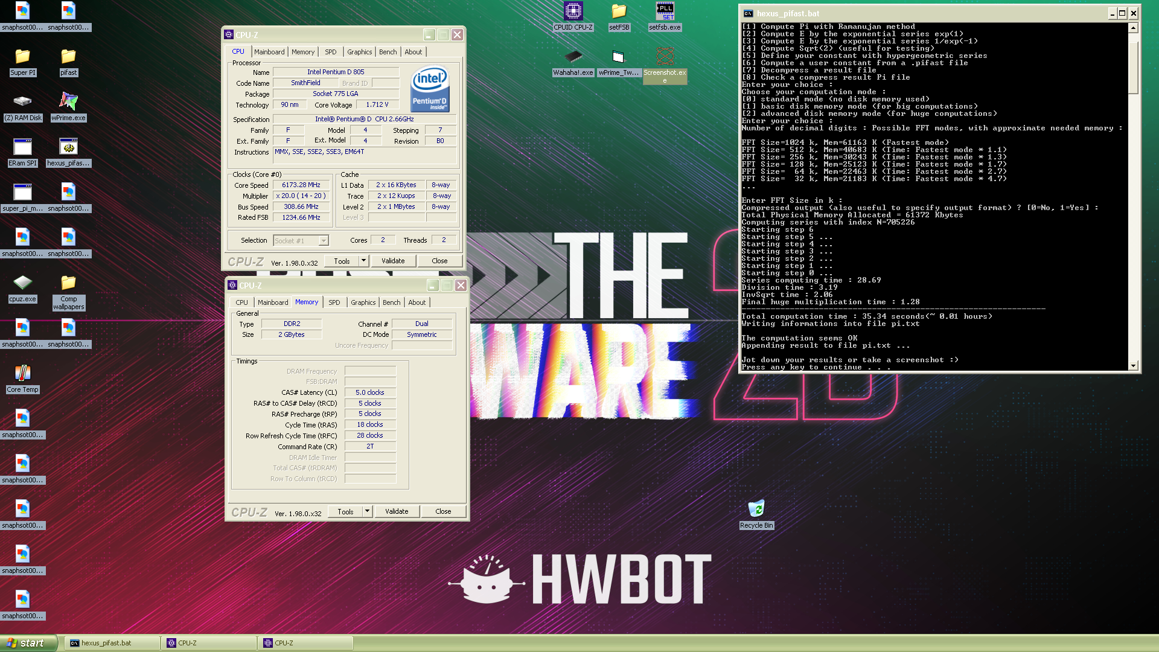
Task: Click Validate button in upper CPU-Z
Action: tap(393, 261)
